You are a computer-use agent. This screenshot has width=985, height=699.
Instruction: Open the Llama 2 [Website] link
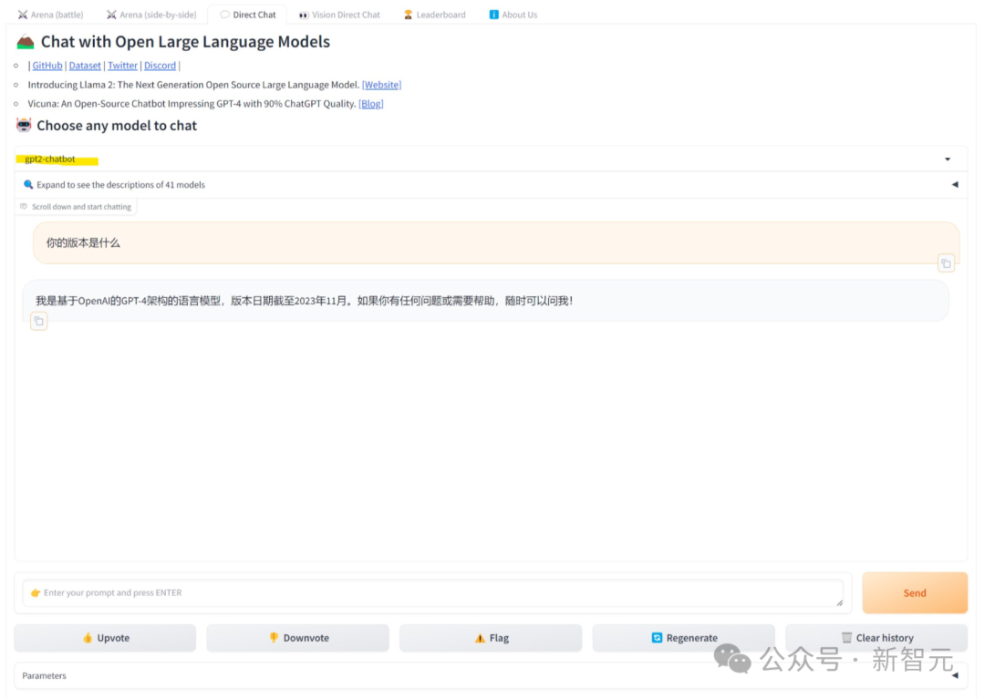tap(381, 85)
